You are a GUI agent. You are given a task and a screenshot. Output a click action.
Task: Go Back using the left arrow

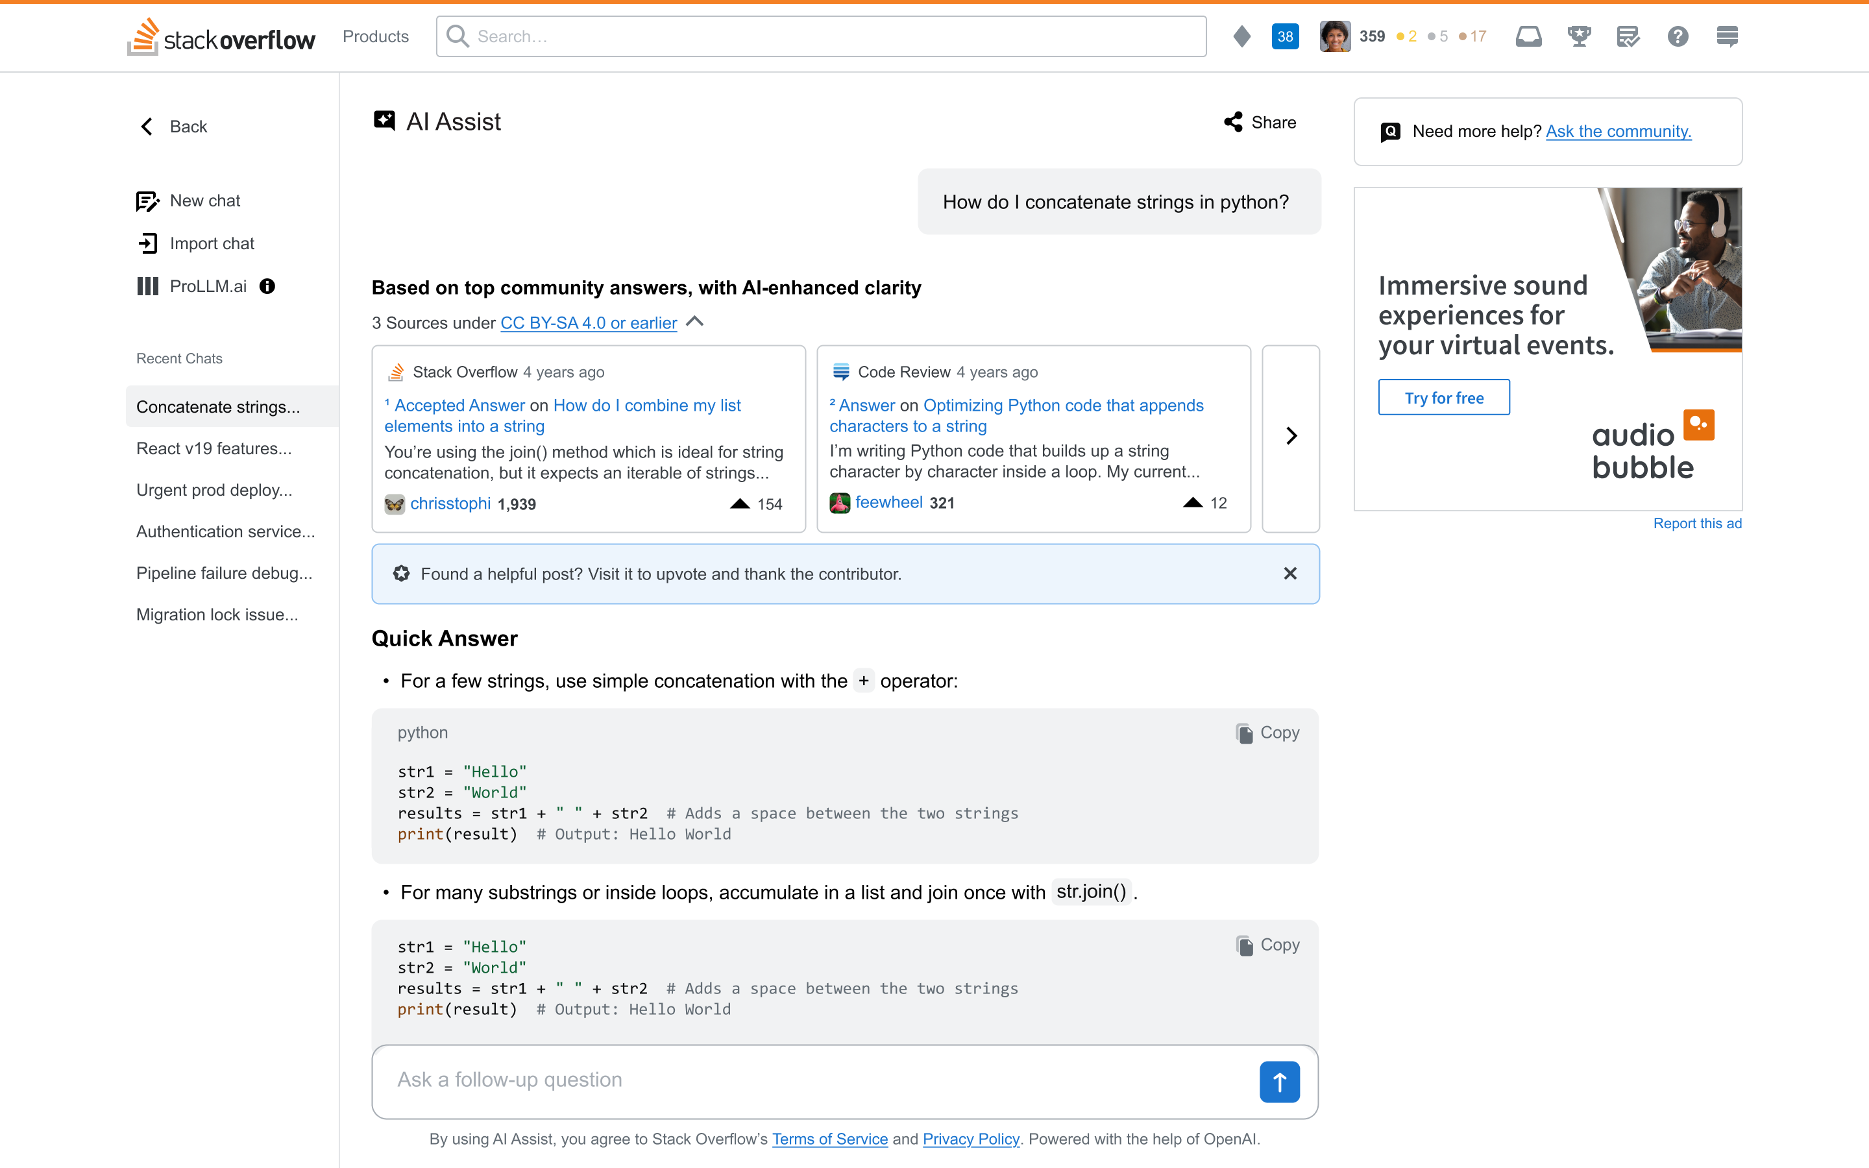point(173,127)
